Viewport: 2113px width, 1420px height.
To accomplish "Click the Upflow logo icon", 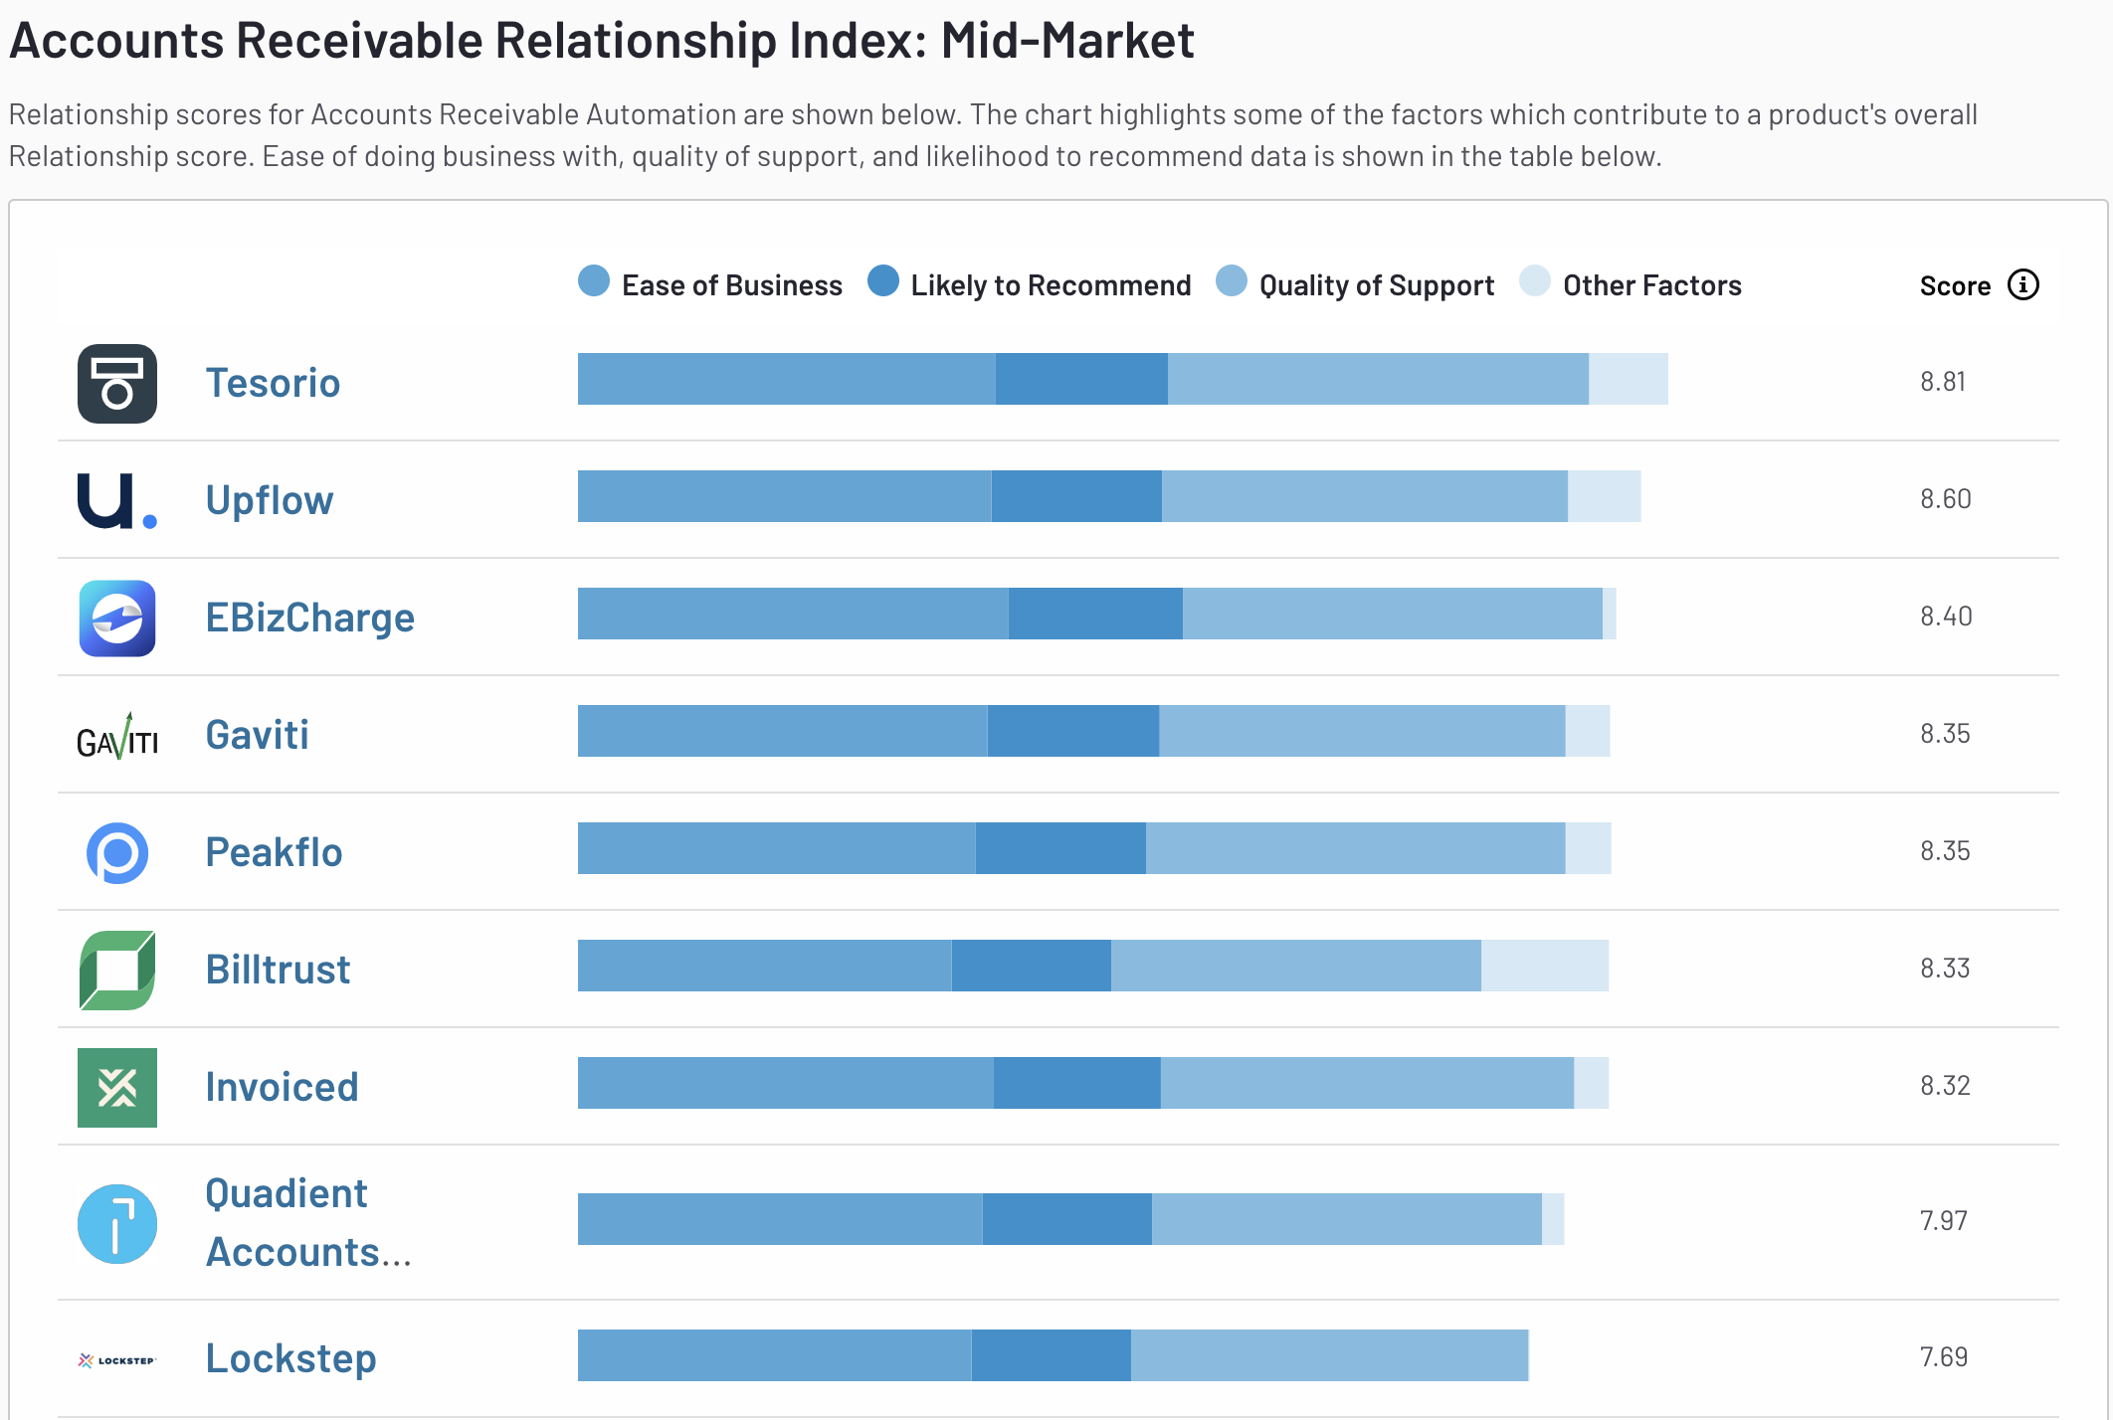I will (x=117, y=500).
